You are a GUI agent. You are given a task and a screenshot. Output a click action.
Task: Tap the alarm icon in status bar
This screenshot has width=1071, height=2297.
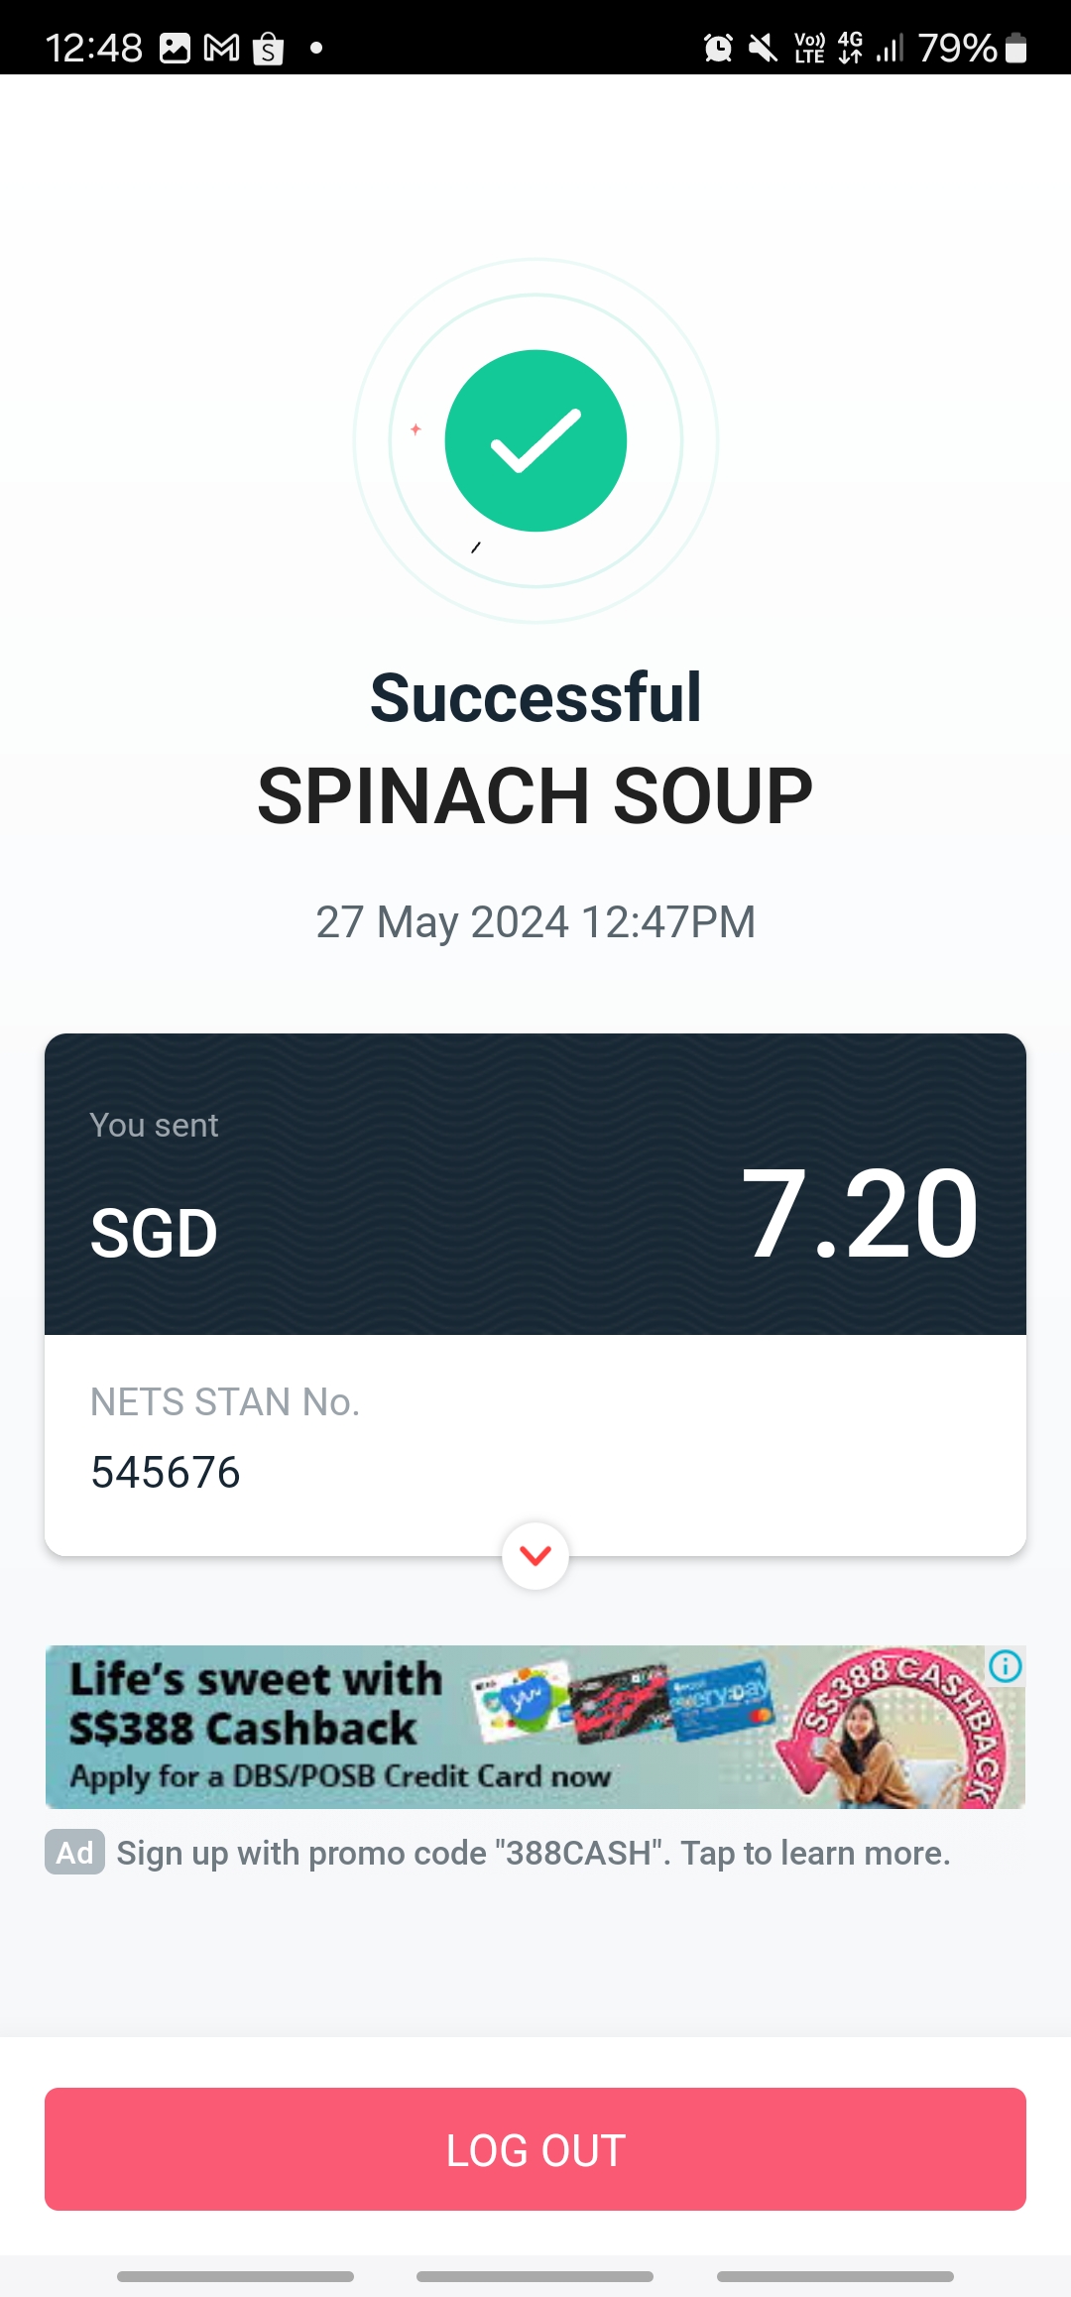click(718, 48)
